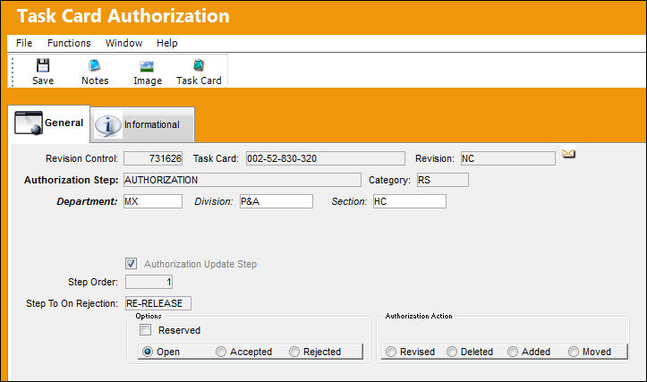Click the Authorization Step label text

[71, 180]
